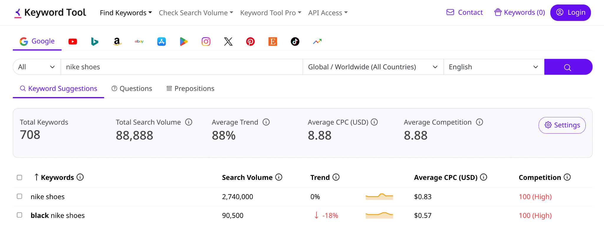The image size is (604, 225).
Task: Click info icon beside Competition column header
Action: [567, 177]
